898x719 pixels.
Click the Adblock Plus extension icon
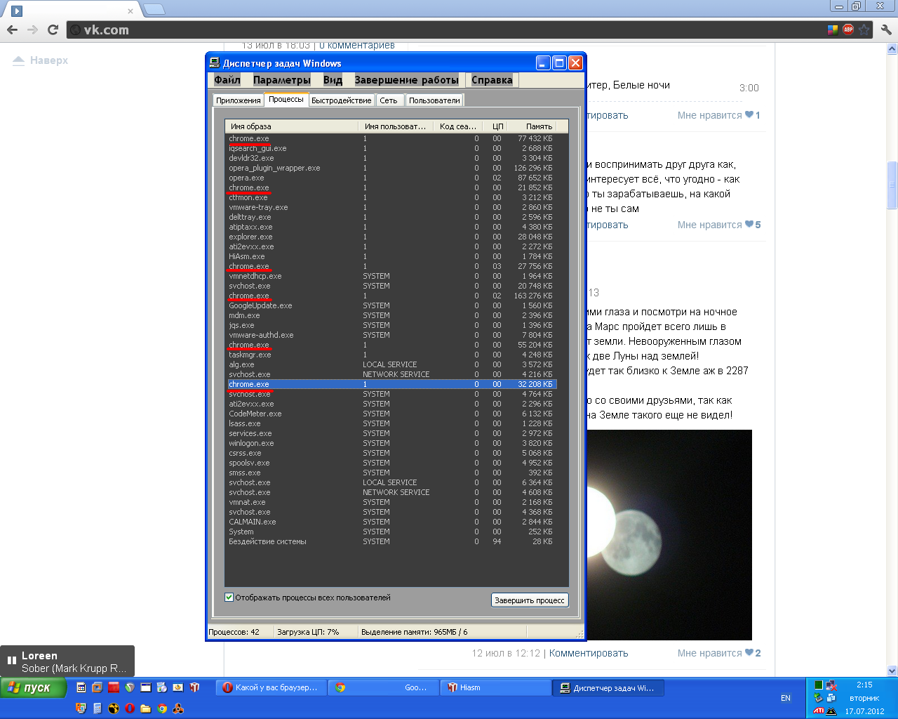pyautogui.click(x=848, y=29)
